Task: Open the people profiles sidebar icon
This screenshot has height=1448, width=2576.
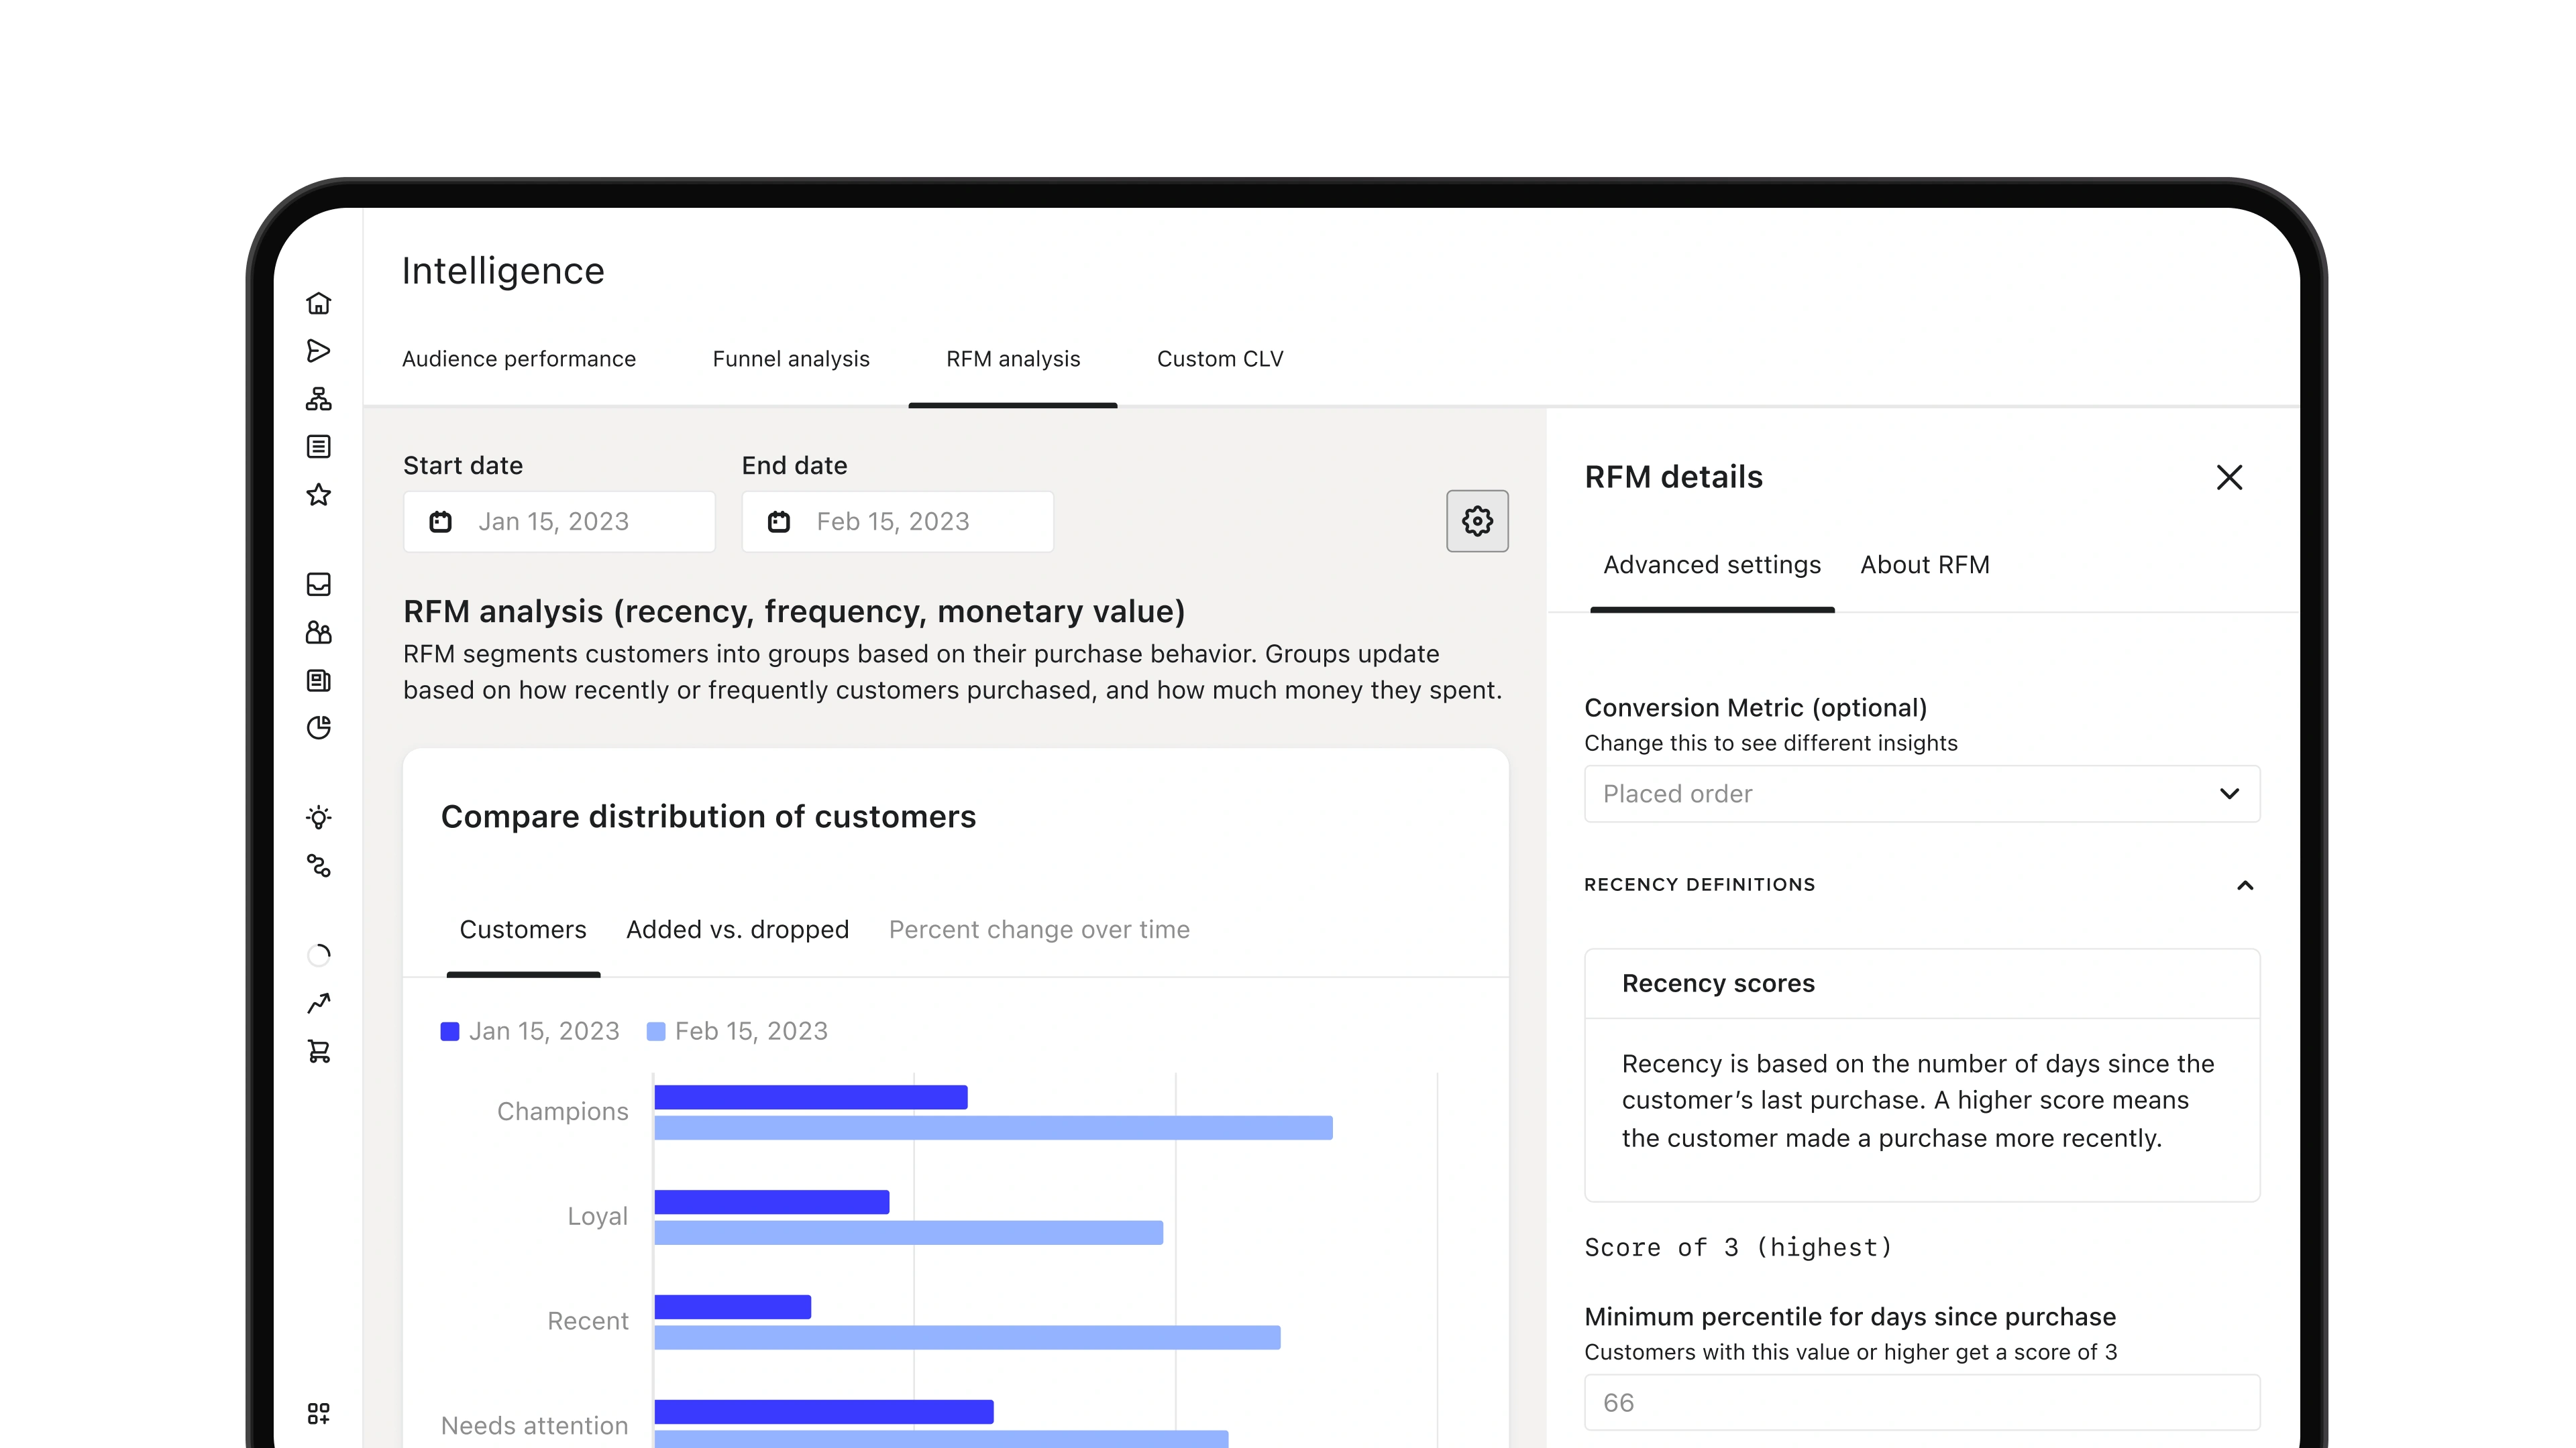Action: tap(318, 633)
